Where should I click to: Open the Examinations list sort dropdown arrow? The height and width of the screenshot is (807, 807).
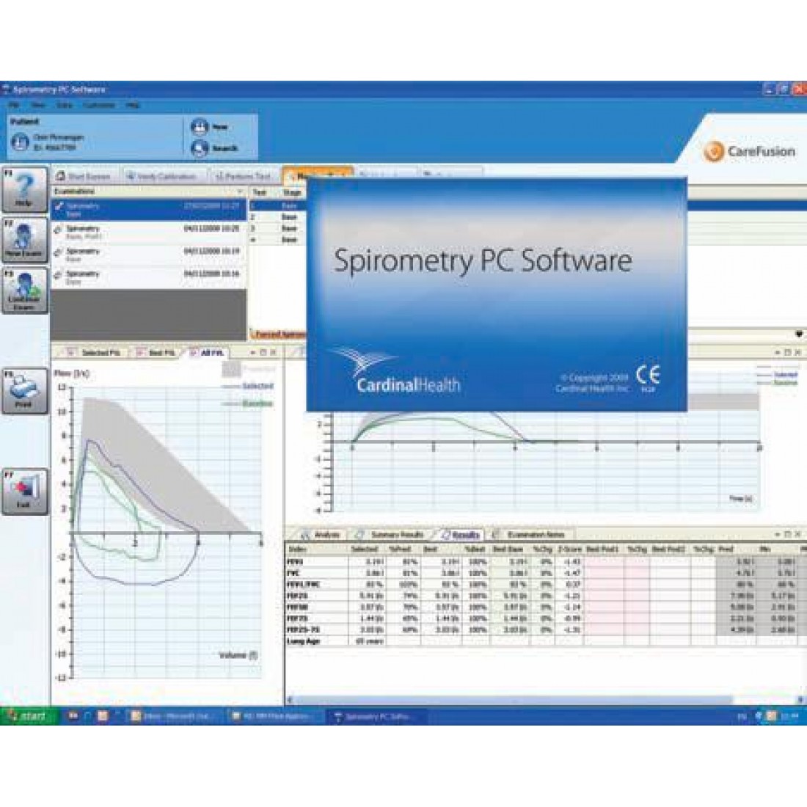(240, 190)
